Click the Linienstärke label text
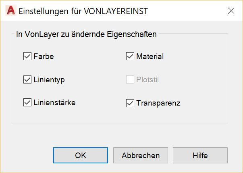Screen dimensions: 243x173 tap(54, 103)
